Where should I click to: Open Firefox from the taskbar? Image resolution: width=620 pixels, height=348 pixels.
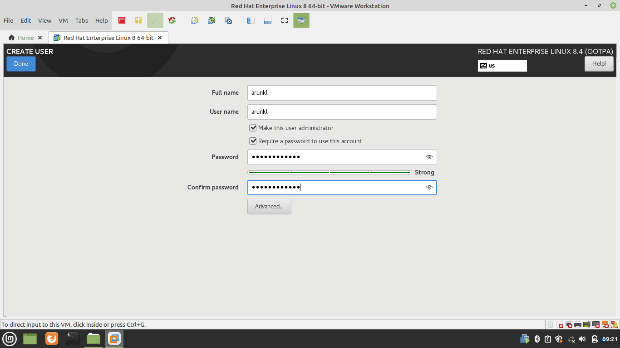52,338
